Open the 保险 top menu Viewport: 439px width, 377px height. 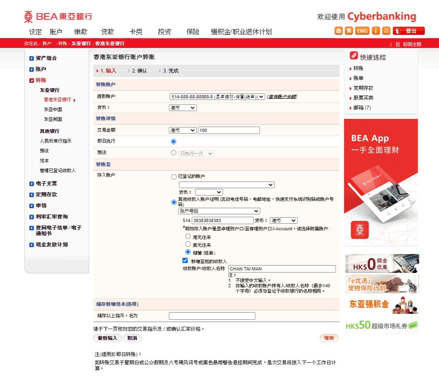pyautogui.click(x=193, y=32)
